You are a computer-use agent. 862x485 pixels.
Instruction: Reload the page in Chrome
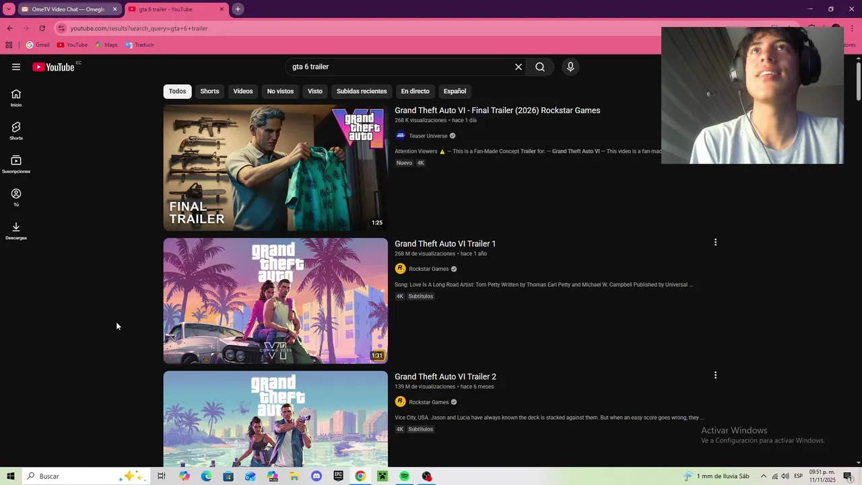pos(42,28)
